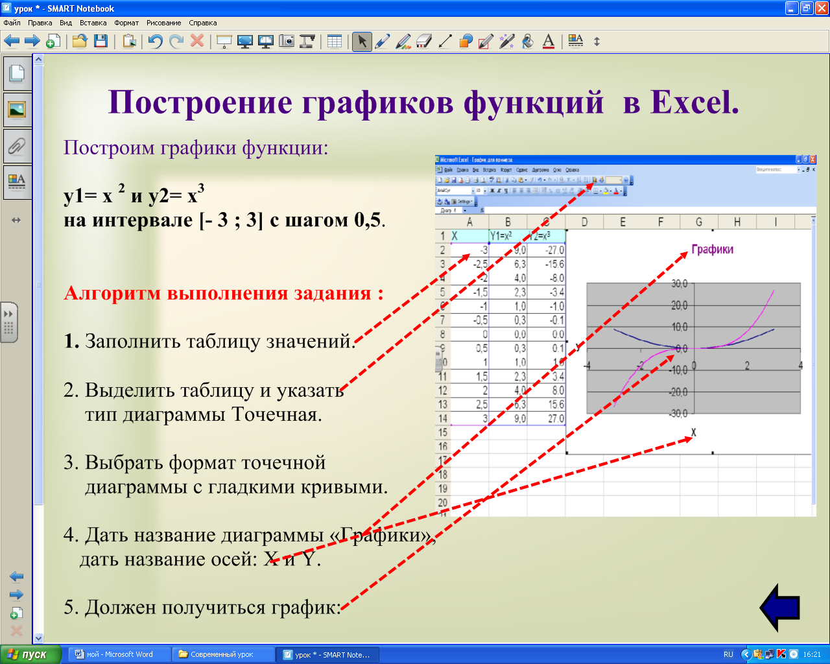Redo the last action
This screenshot has width=830, height=664.
pyautogui.click(x=176, y=41)
